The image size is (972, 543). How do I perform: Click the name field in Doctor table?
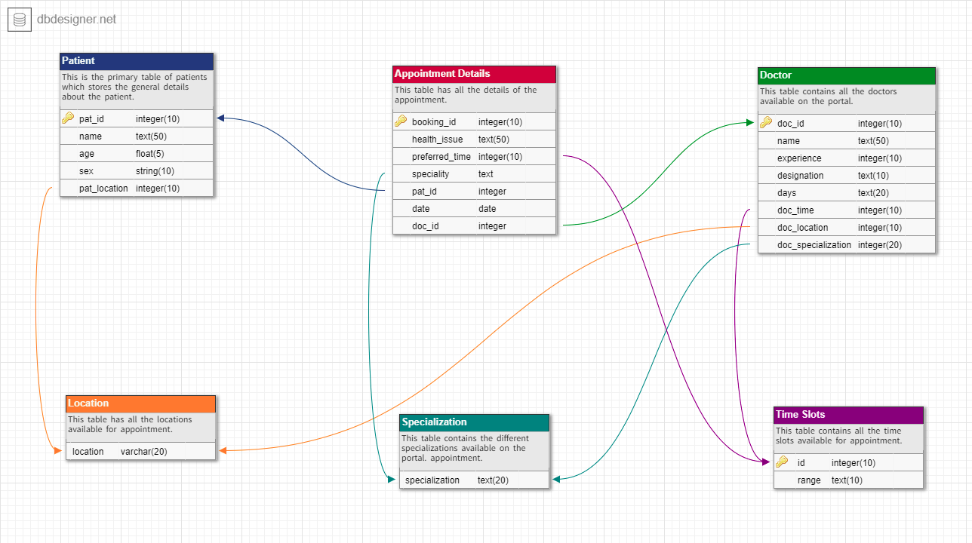pos(847,140)
